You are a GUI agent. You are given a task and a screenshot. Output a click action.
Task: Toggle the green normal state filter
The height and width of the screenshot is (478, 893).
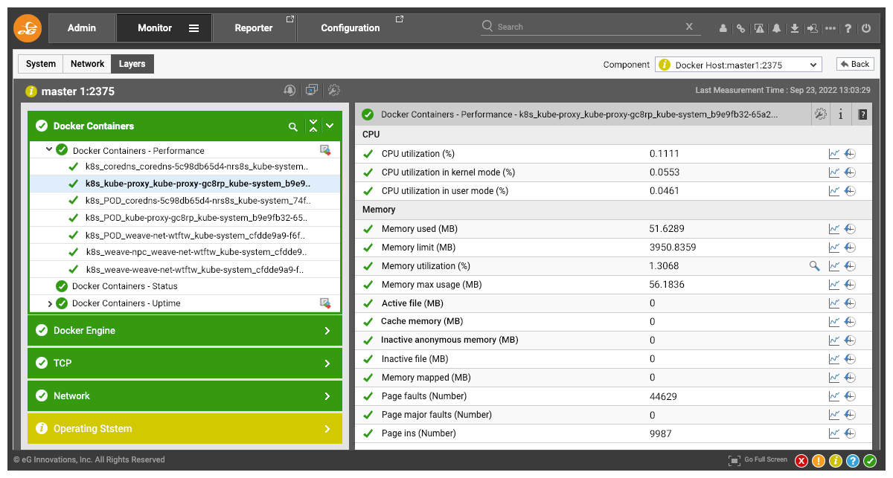pos(870,461)
